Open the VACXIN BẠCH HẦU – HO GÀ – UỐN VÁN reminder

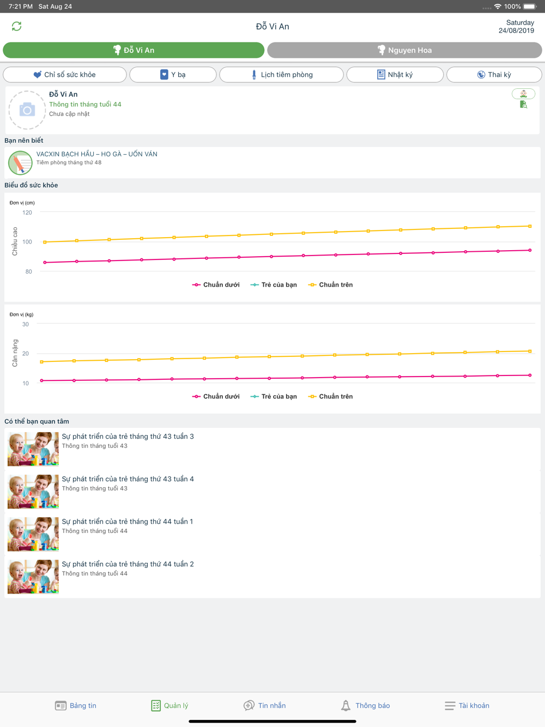coord(272,162)
